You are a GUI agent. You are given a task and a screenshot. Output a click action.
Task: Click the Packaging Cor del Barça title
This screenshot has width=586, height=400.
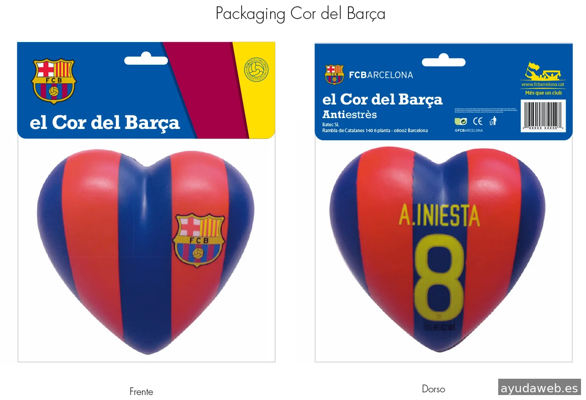click(300, 14)
